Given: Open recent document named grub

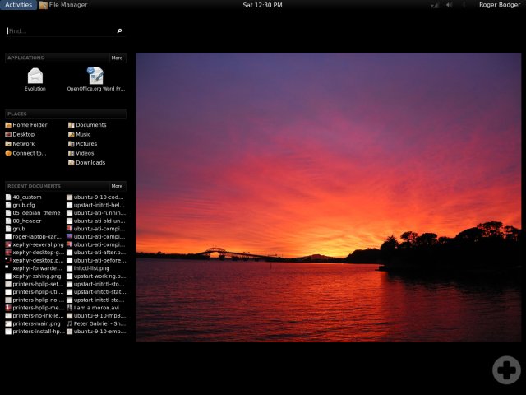Looking at the screenshot, I should click(x=16, y=229).
